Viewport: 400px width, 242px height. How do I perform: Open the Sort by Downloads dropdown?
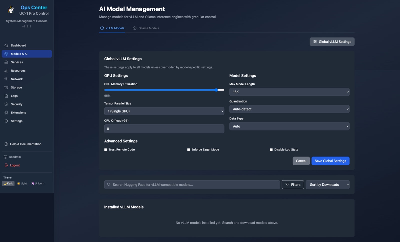[327, 184]
